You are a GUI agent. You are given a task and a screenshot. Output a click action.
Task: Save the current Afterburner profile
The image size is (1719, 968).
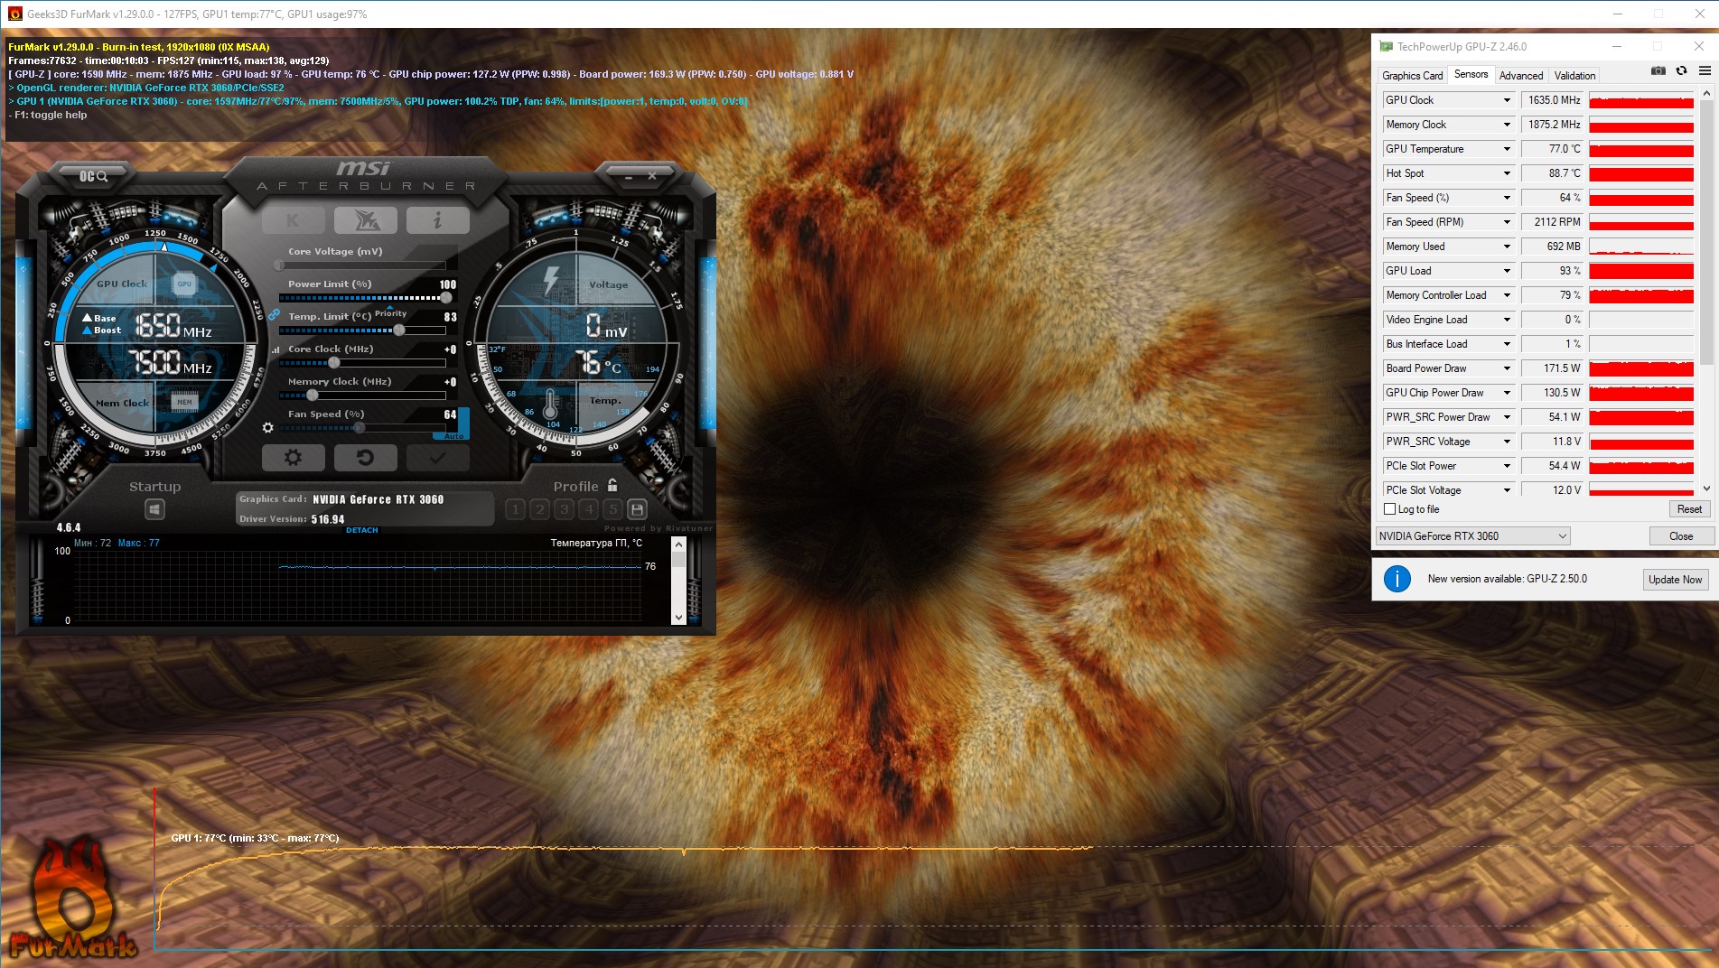pyautogui.click(x=637, y=509)
